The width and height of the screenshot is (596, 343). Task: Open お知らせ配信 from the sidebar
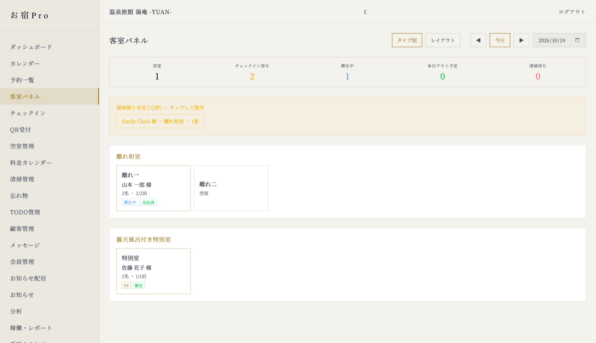[50, 278]
